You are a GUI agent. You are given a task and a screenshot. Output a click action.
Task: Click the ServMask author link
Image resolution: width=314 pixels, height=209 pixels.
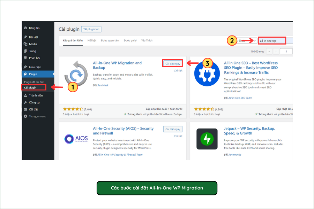(x=103, y=85)
